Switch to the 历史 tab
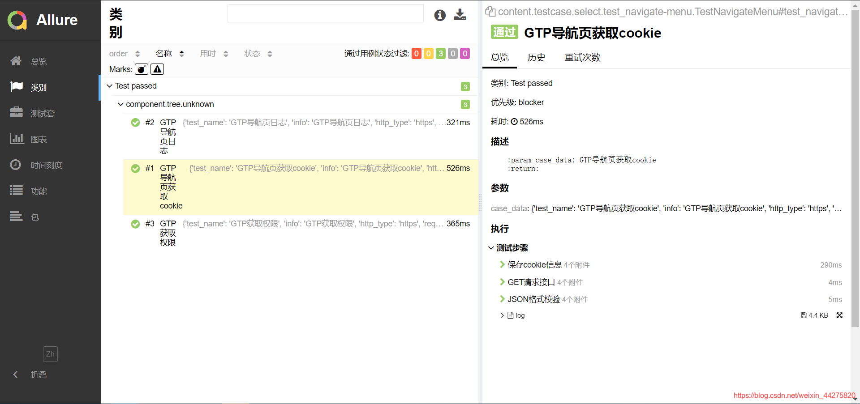This screenshot has height=404, width=860. [x=536, y=57]
